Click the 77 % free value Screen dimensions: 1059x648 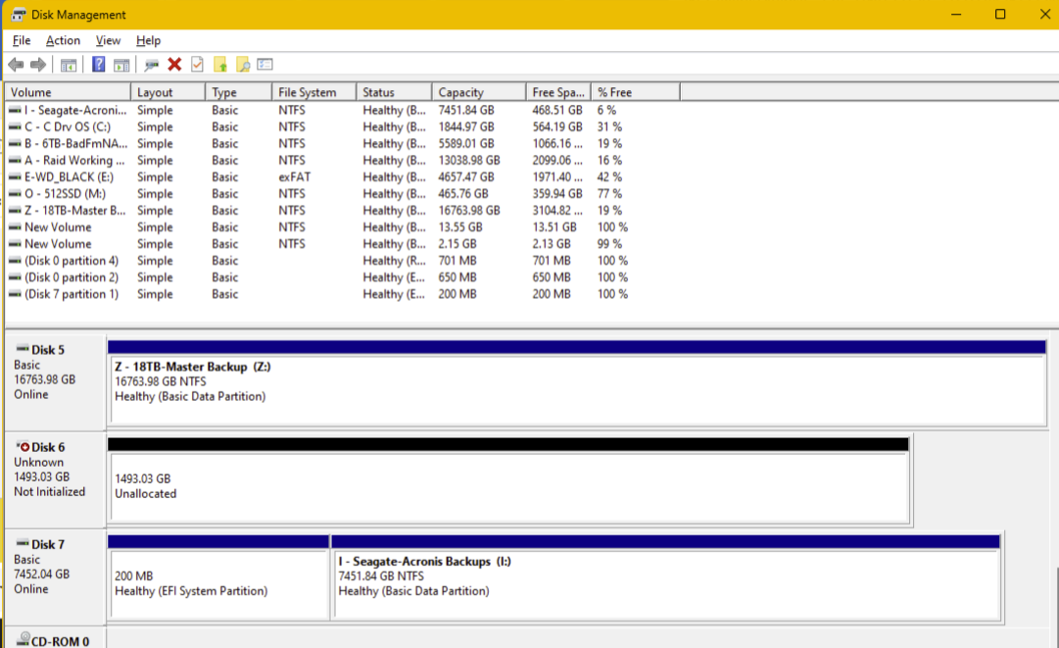click(609, 194)
